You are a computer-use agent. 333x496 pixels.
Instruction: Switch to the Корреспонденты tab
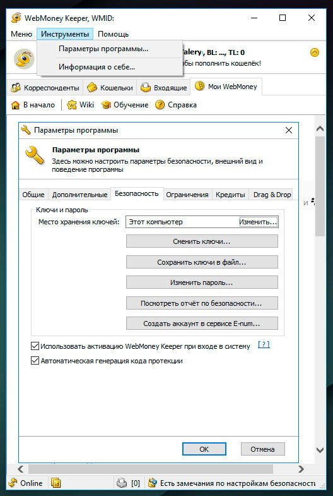click(x=45, y=88)
